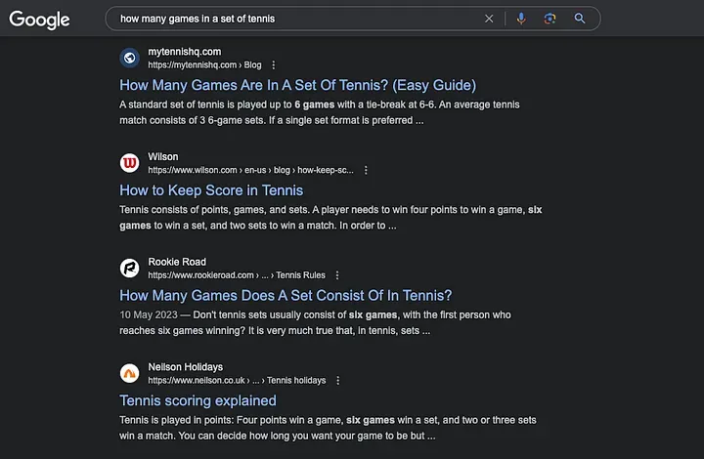Submit search with magnifying glass icon
Viewport: 704px width, 459px height.
click(580, 19)
